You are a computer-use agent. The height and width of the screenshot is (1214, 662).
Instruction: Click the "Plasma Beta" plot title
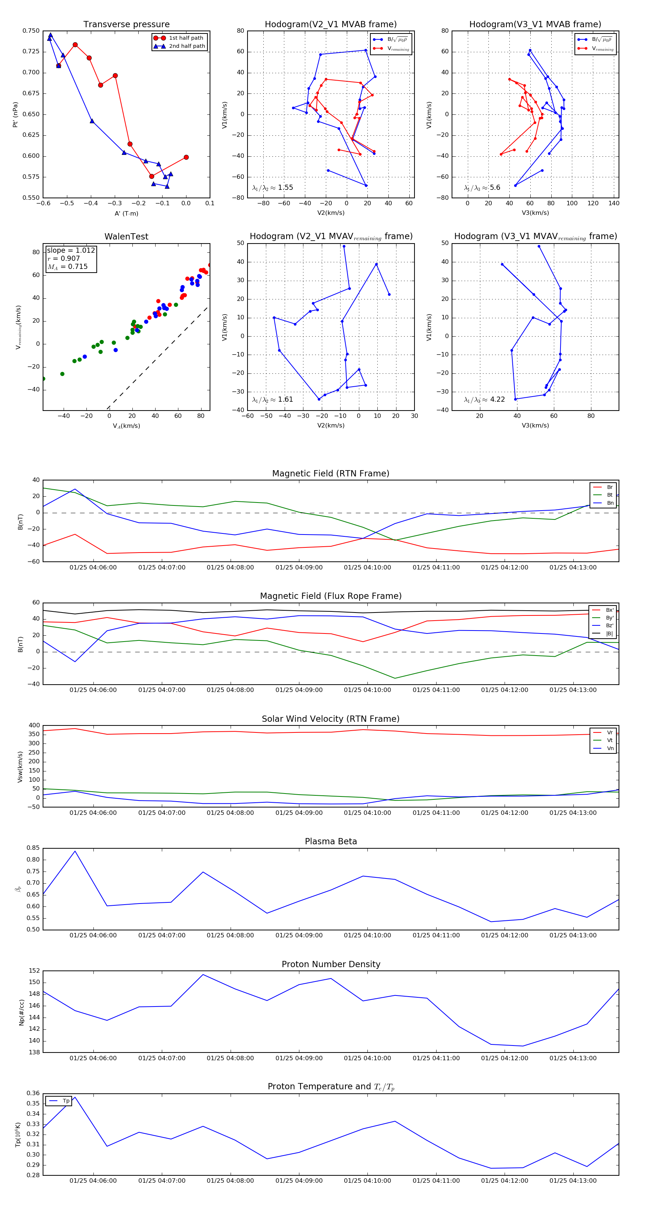[x=331, y=841]
